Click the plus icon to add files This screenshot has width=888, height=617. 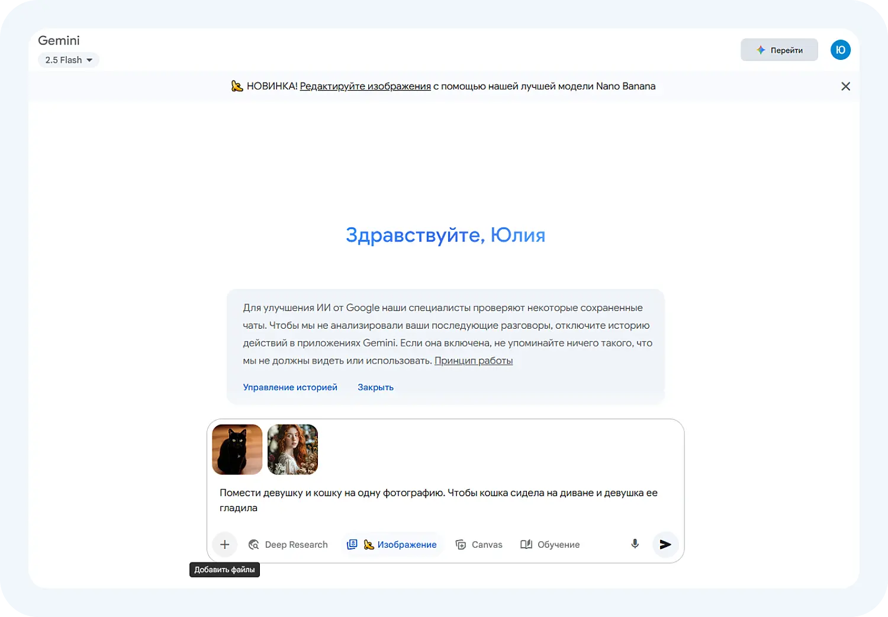pos(224,544)
